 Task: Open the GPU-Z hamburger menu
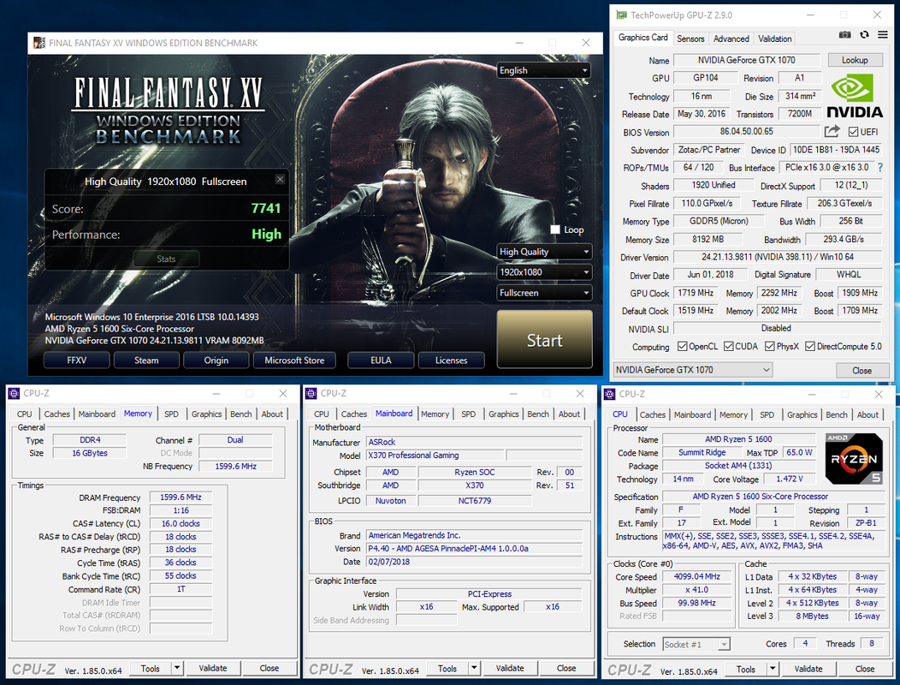click(x=883, y=35)
